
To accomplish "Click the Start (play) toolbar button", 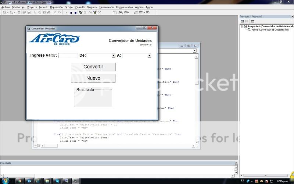I will (66, 13).
